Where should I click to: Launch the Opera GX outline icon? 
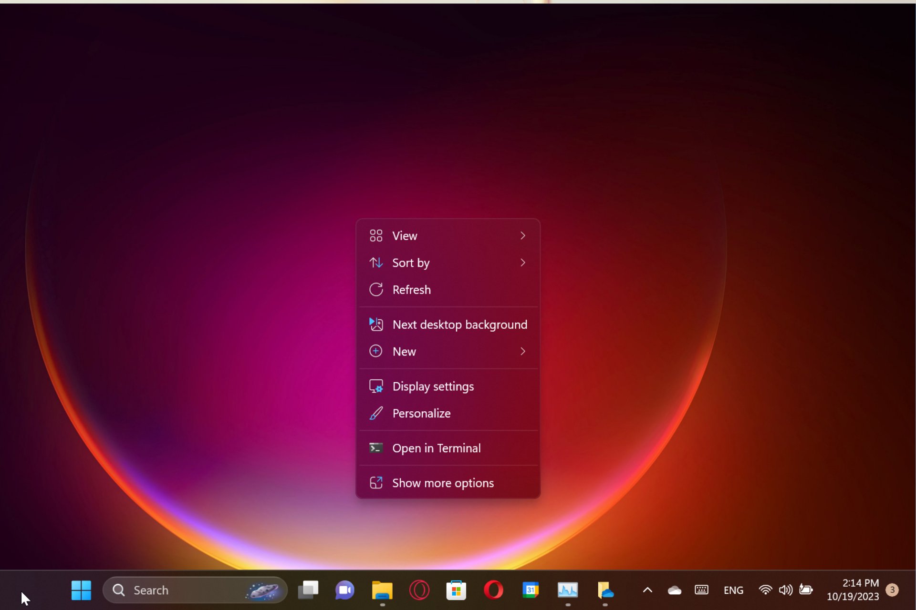click(x=419, y=590)
